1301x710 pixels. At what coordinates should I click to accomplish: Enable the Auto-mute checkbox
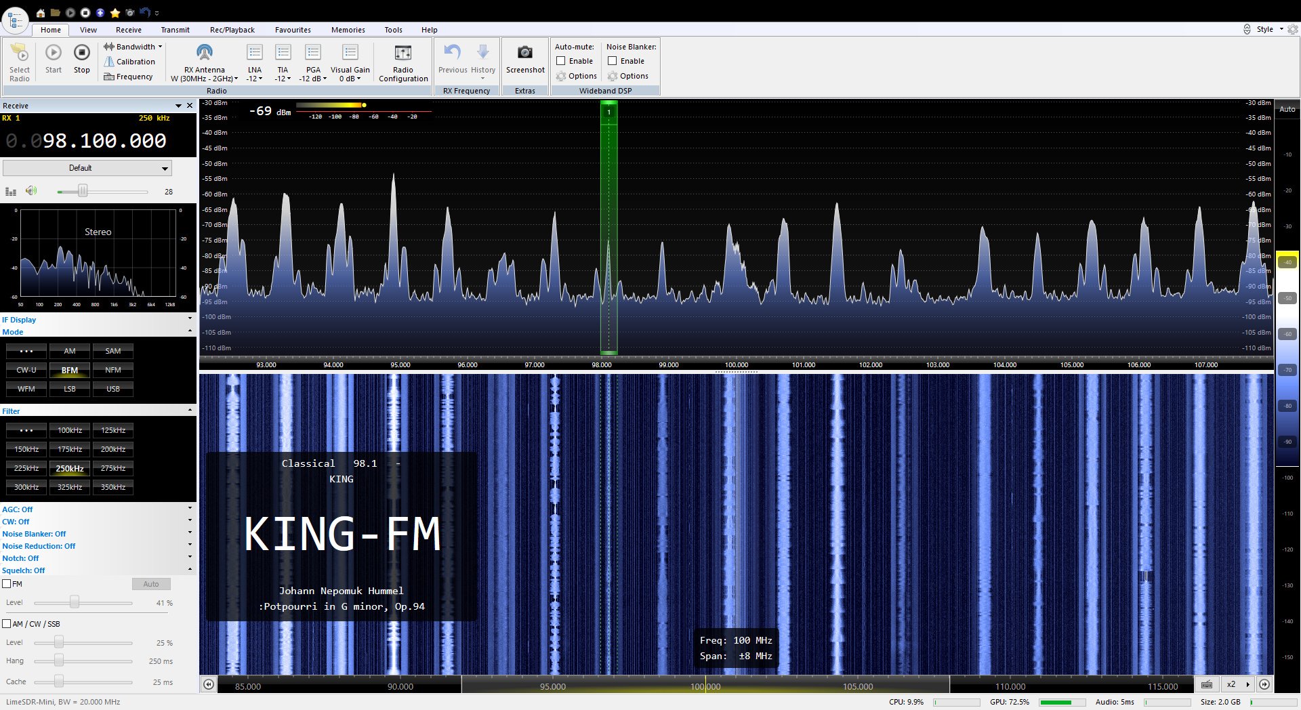pos(561,61)
